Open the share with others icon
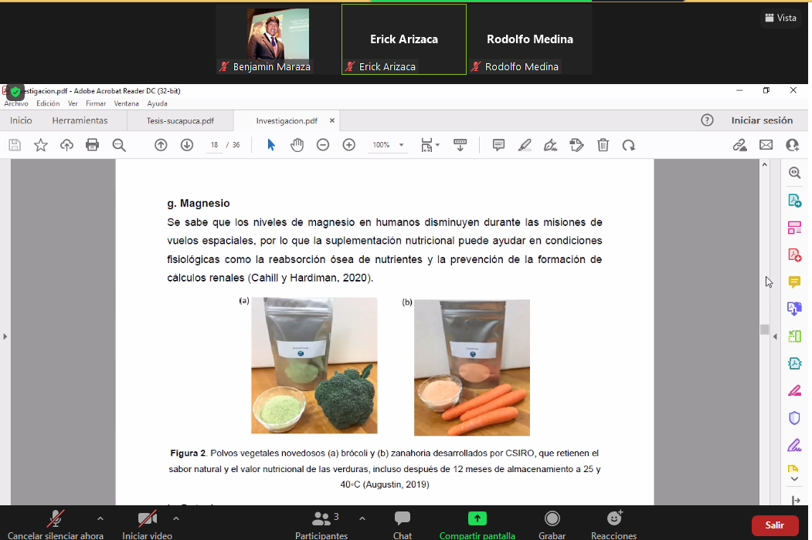 [793, 145]
